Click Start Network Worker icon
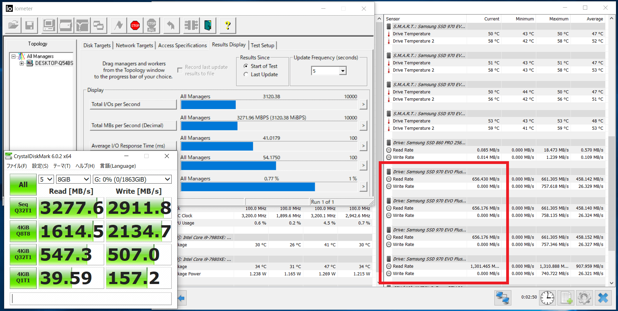This screenshot has width=618, height=311. click(x=82, y=25)
